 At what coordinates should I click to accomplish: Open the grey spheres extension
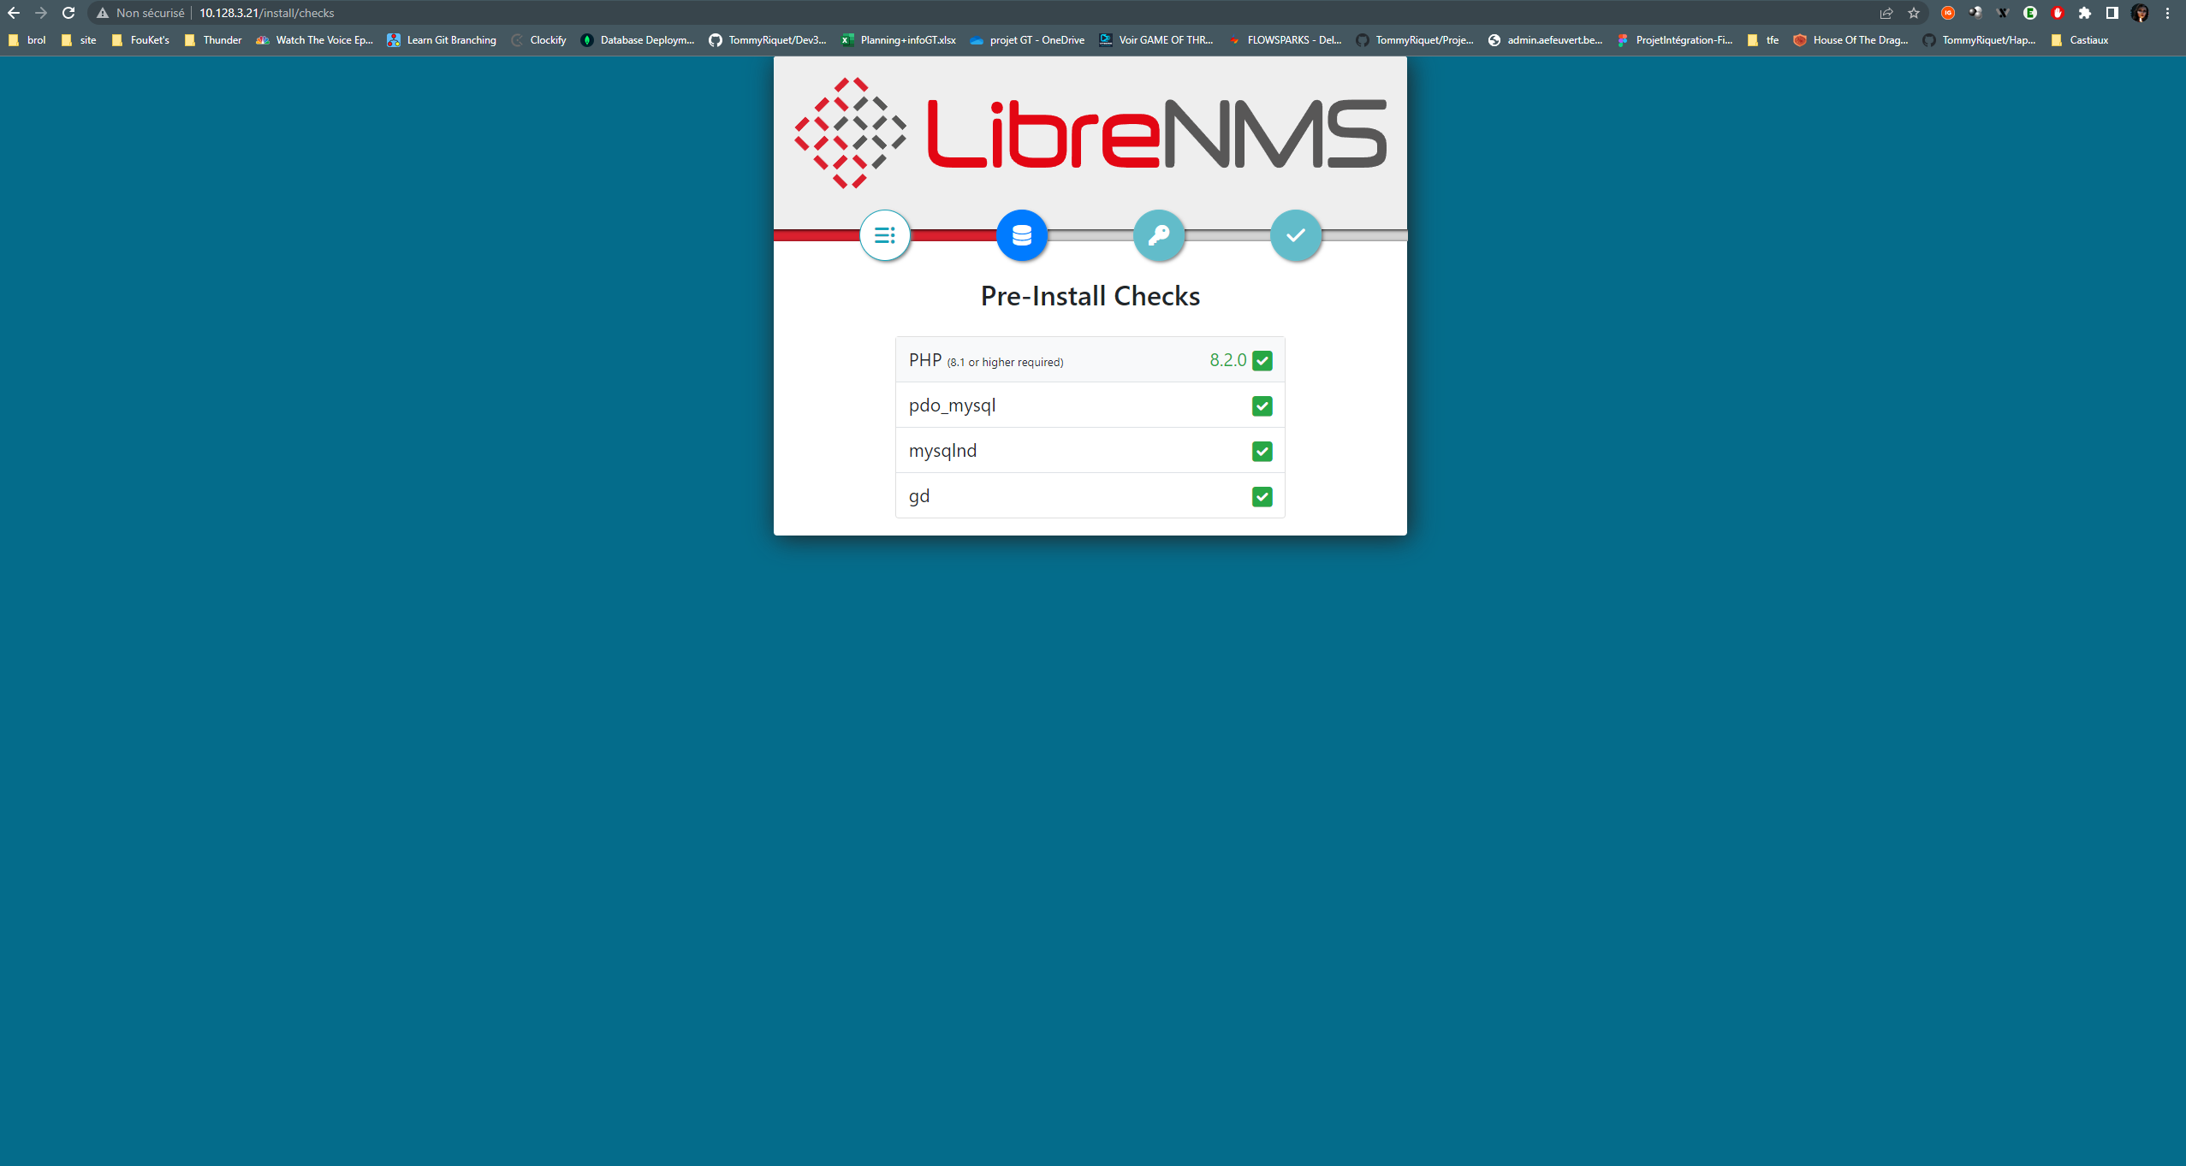(x=1975, y=13)
